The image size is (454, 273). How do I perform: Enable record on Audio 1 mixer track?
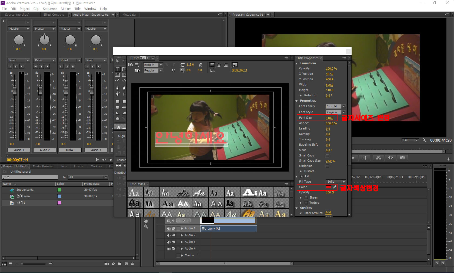22,66
